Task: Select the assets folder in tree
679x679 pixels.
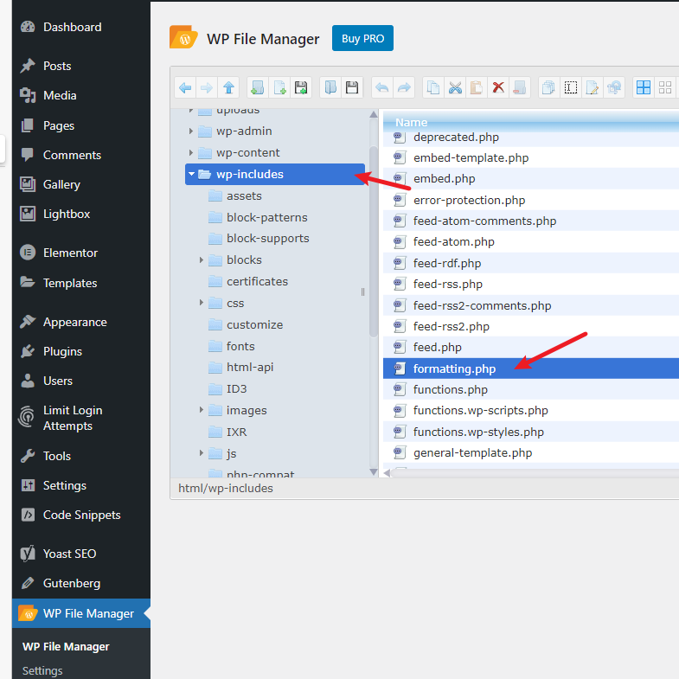Action: click(244, 195)
